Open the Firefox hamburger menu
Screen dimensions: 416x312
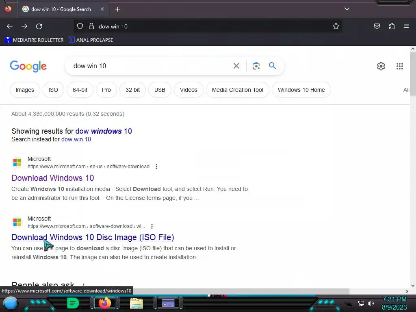point(406,26)
